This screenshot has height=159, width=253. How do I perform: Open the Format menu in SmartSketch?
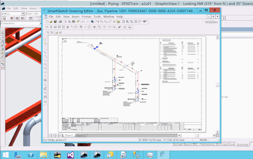pyautogui.click(x=86, y=17)
